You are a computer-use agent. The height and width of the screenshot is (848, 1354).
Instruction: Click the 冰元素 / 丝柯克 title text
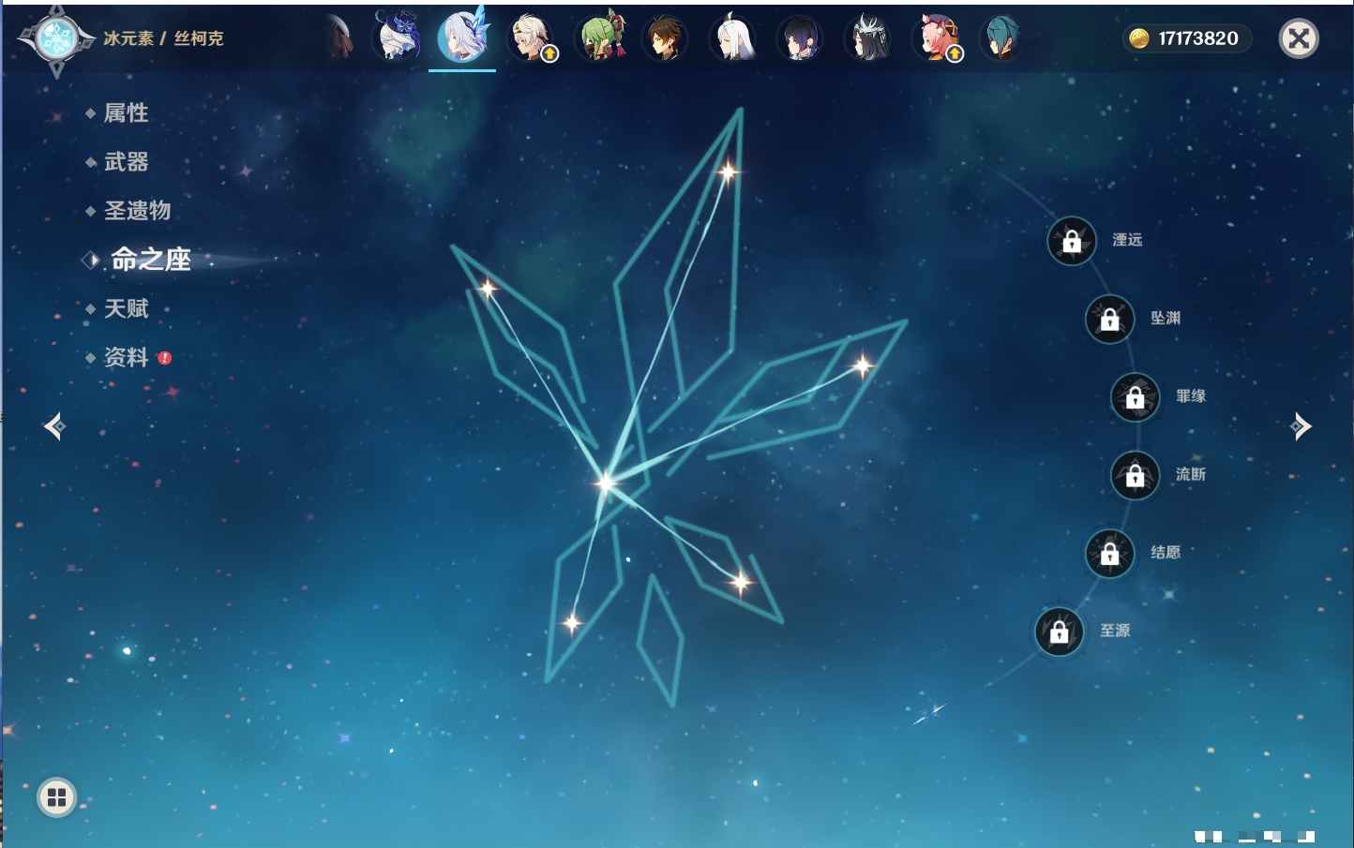click(x=163, y=38)
